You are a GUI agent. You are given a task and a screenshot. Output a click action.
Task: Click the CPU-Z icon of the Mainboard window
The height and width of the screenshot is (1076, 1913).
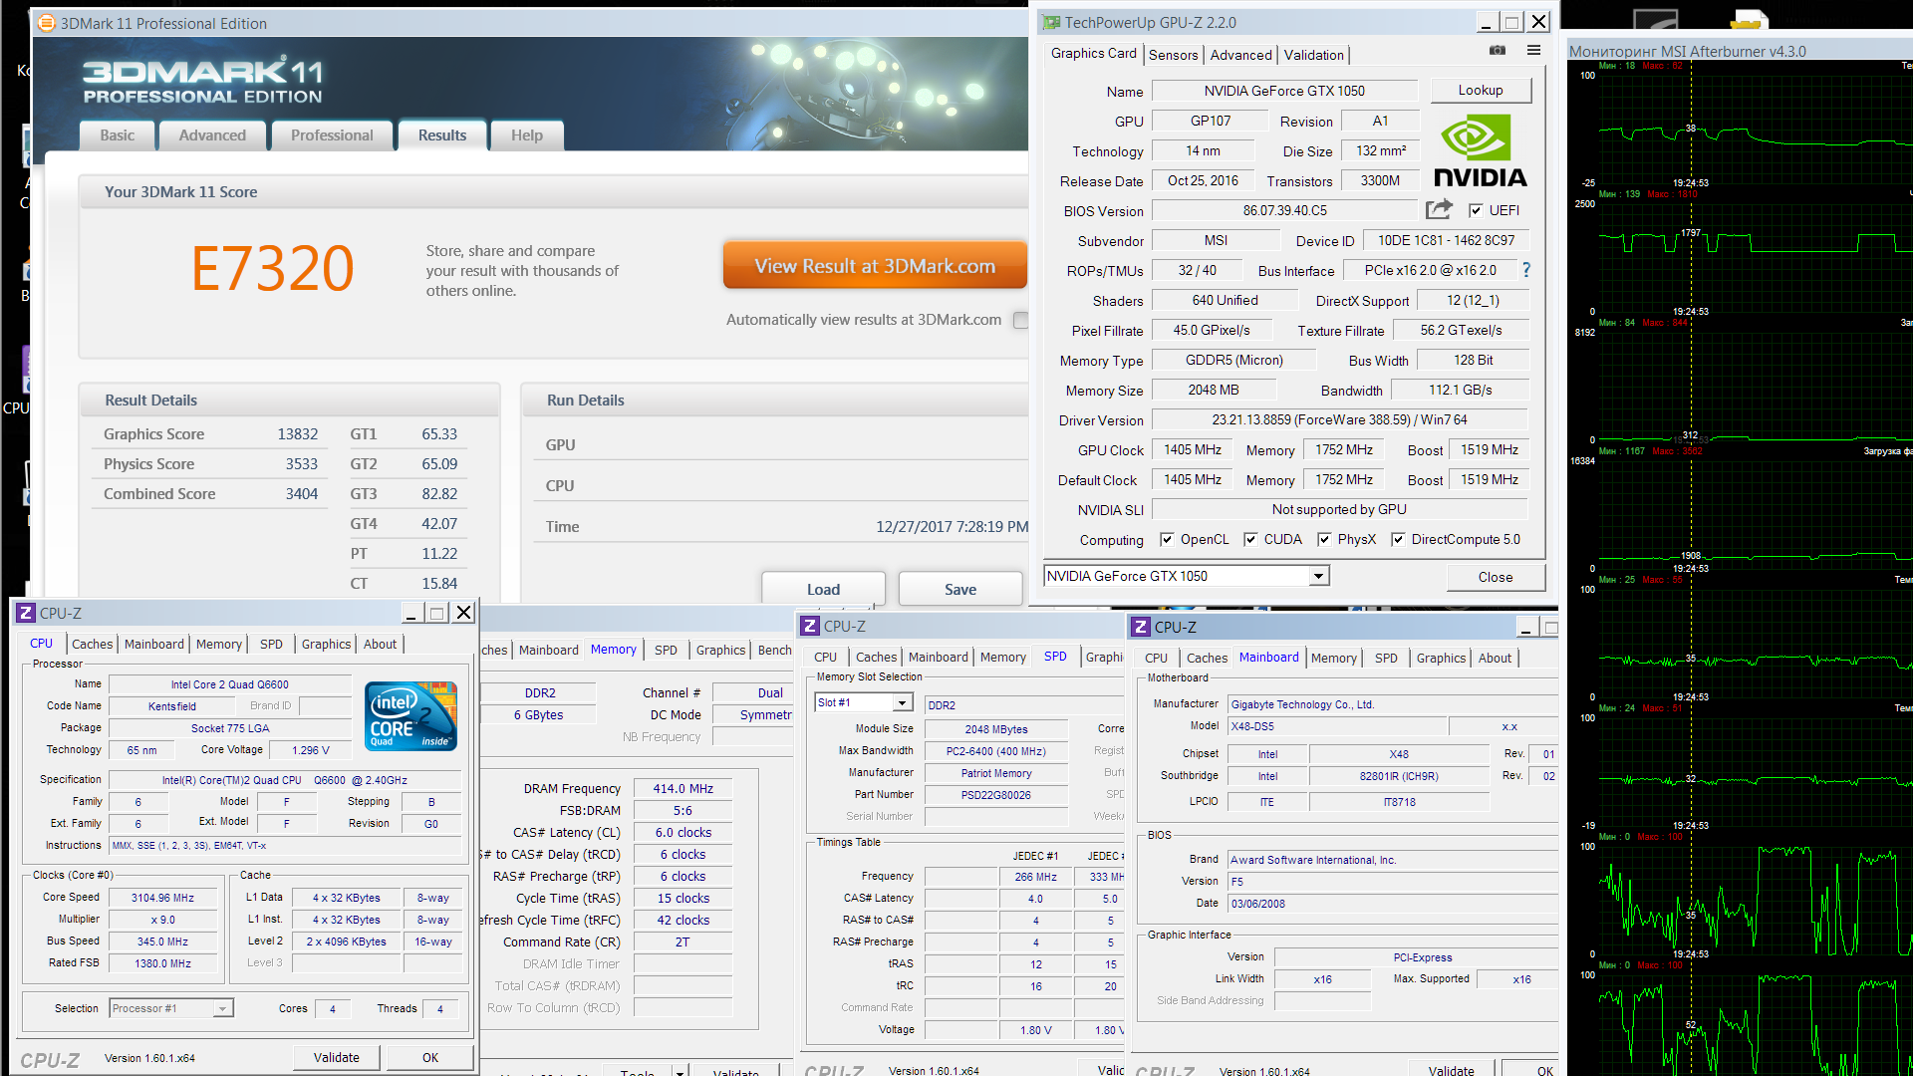click(1141, 627)
